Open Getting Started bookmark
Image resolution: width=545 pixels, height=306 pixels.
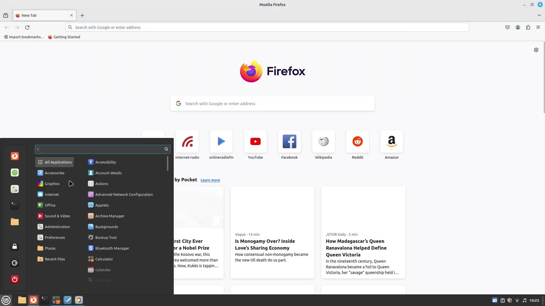(64, 37)
